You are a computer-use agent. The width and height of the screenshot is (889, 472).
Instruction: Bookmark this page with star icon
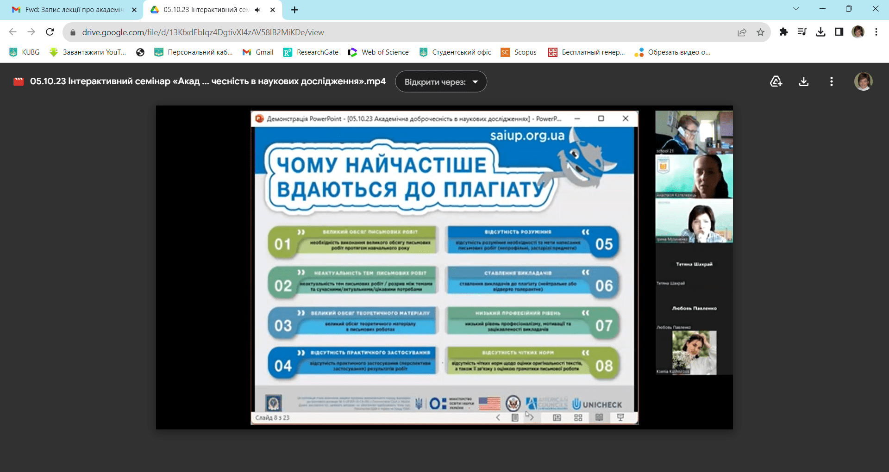tap(760, 32)
